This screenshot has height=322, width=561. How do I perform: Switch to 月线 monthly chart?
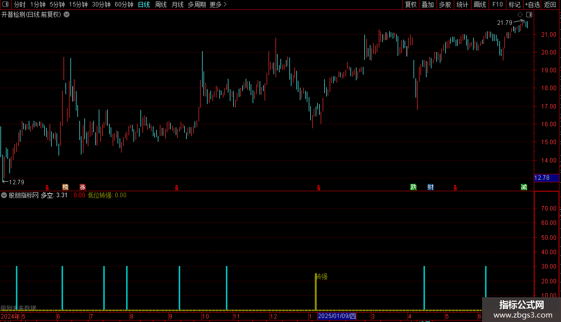(177, 4)
